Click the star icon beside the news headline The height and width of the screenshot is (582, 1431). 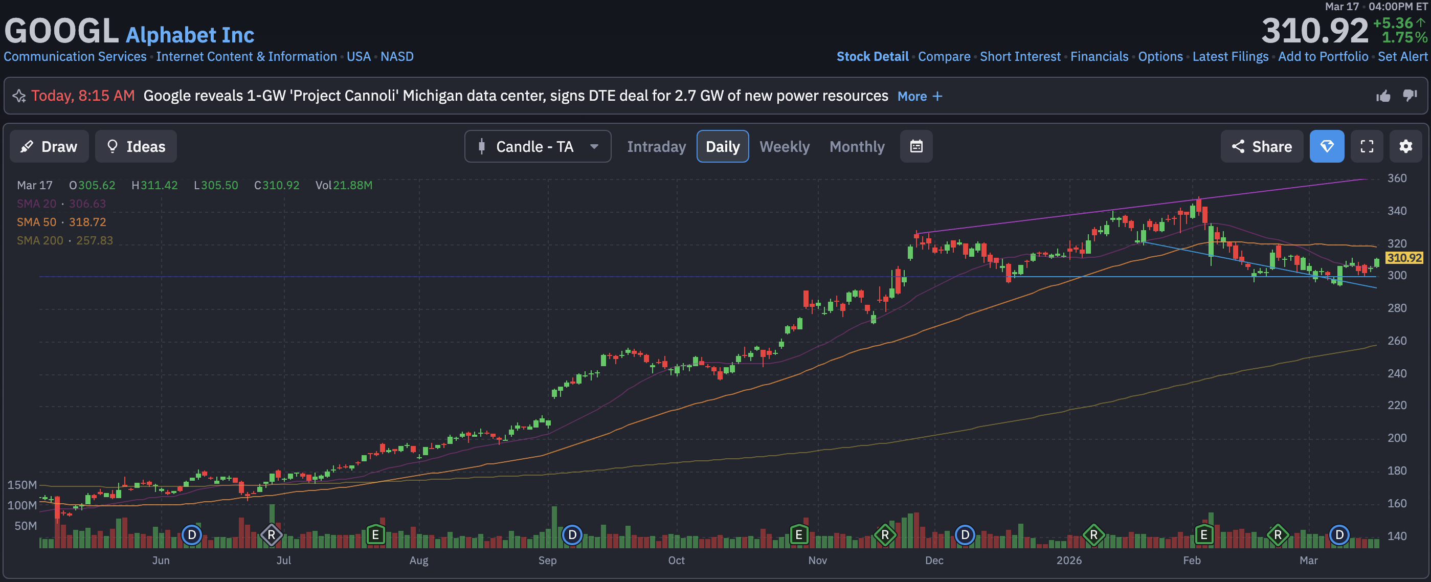tap(19, 96)
